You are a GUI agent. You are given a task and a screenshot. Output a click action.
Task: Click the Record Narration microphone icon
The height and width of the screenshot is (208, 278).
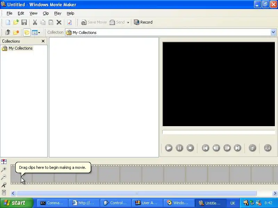4,185
